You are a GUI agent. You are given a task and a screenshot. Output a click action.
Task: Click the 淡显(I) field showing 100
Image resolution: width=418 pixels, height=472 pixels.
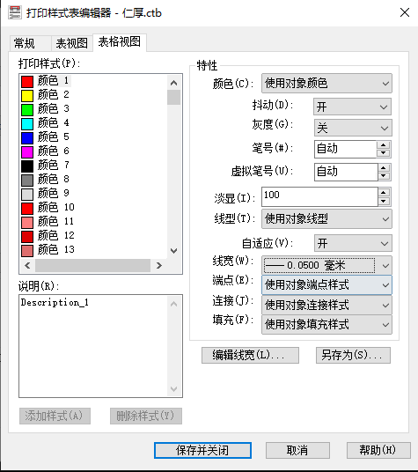319,196
